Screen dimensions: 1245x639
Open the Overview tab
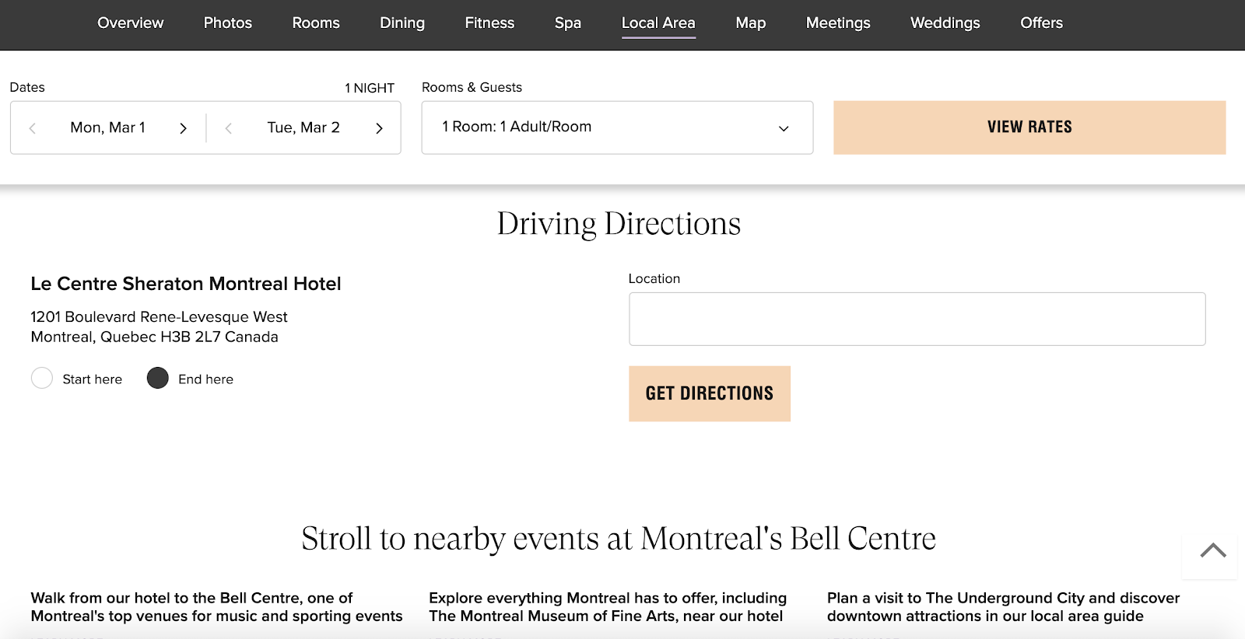point(131,23)
